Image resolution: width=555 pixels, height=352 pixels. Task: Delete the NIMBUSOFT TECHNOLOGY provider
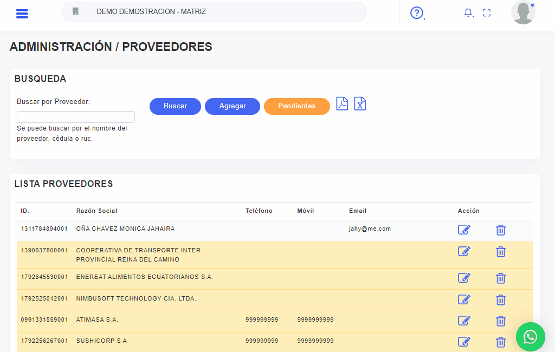pyautogui.click(x=501, y=299)
